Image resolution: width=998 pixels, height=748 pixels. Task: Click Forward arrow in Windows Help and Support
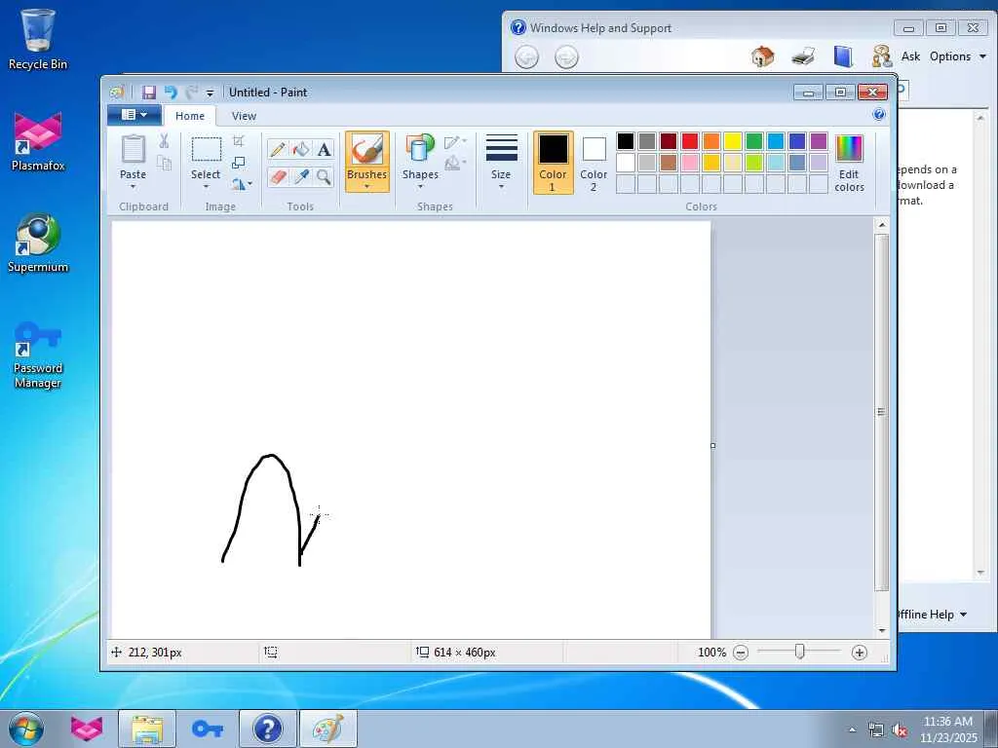point(566,57)
